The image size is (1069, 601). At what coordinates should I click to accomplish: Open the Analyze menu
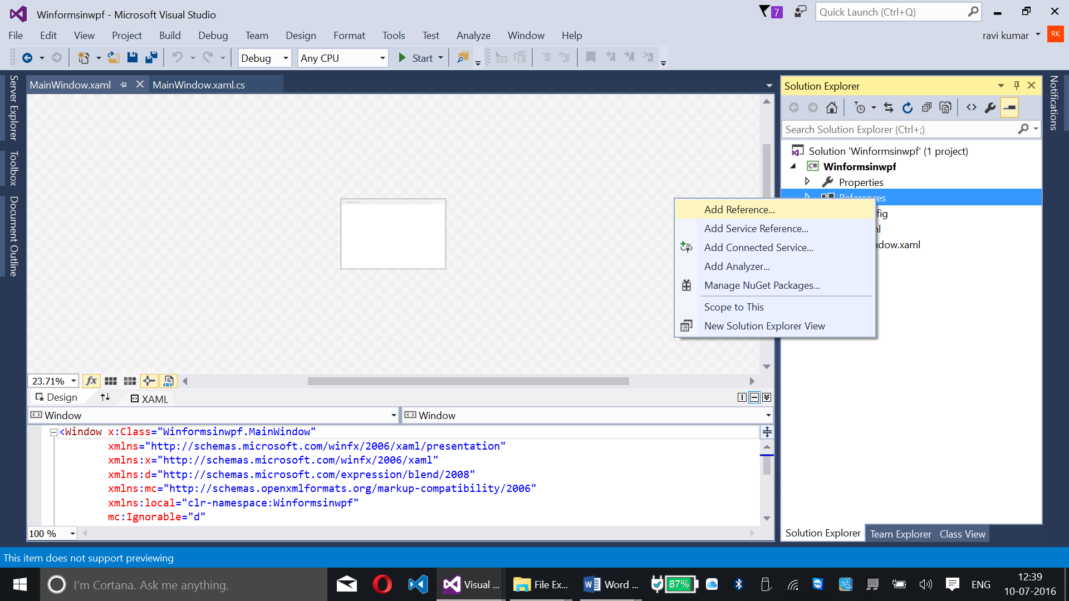473,35
